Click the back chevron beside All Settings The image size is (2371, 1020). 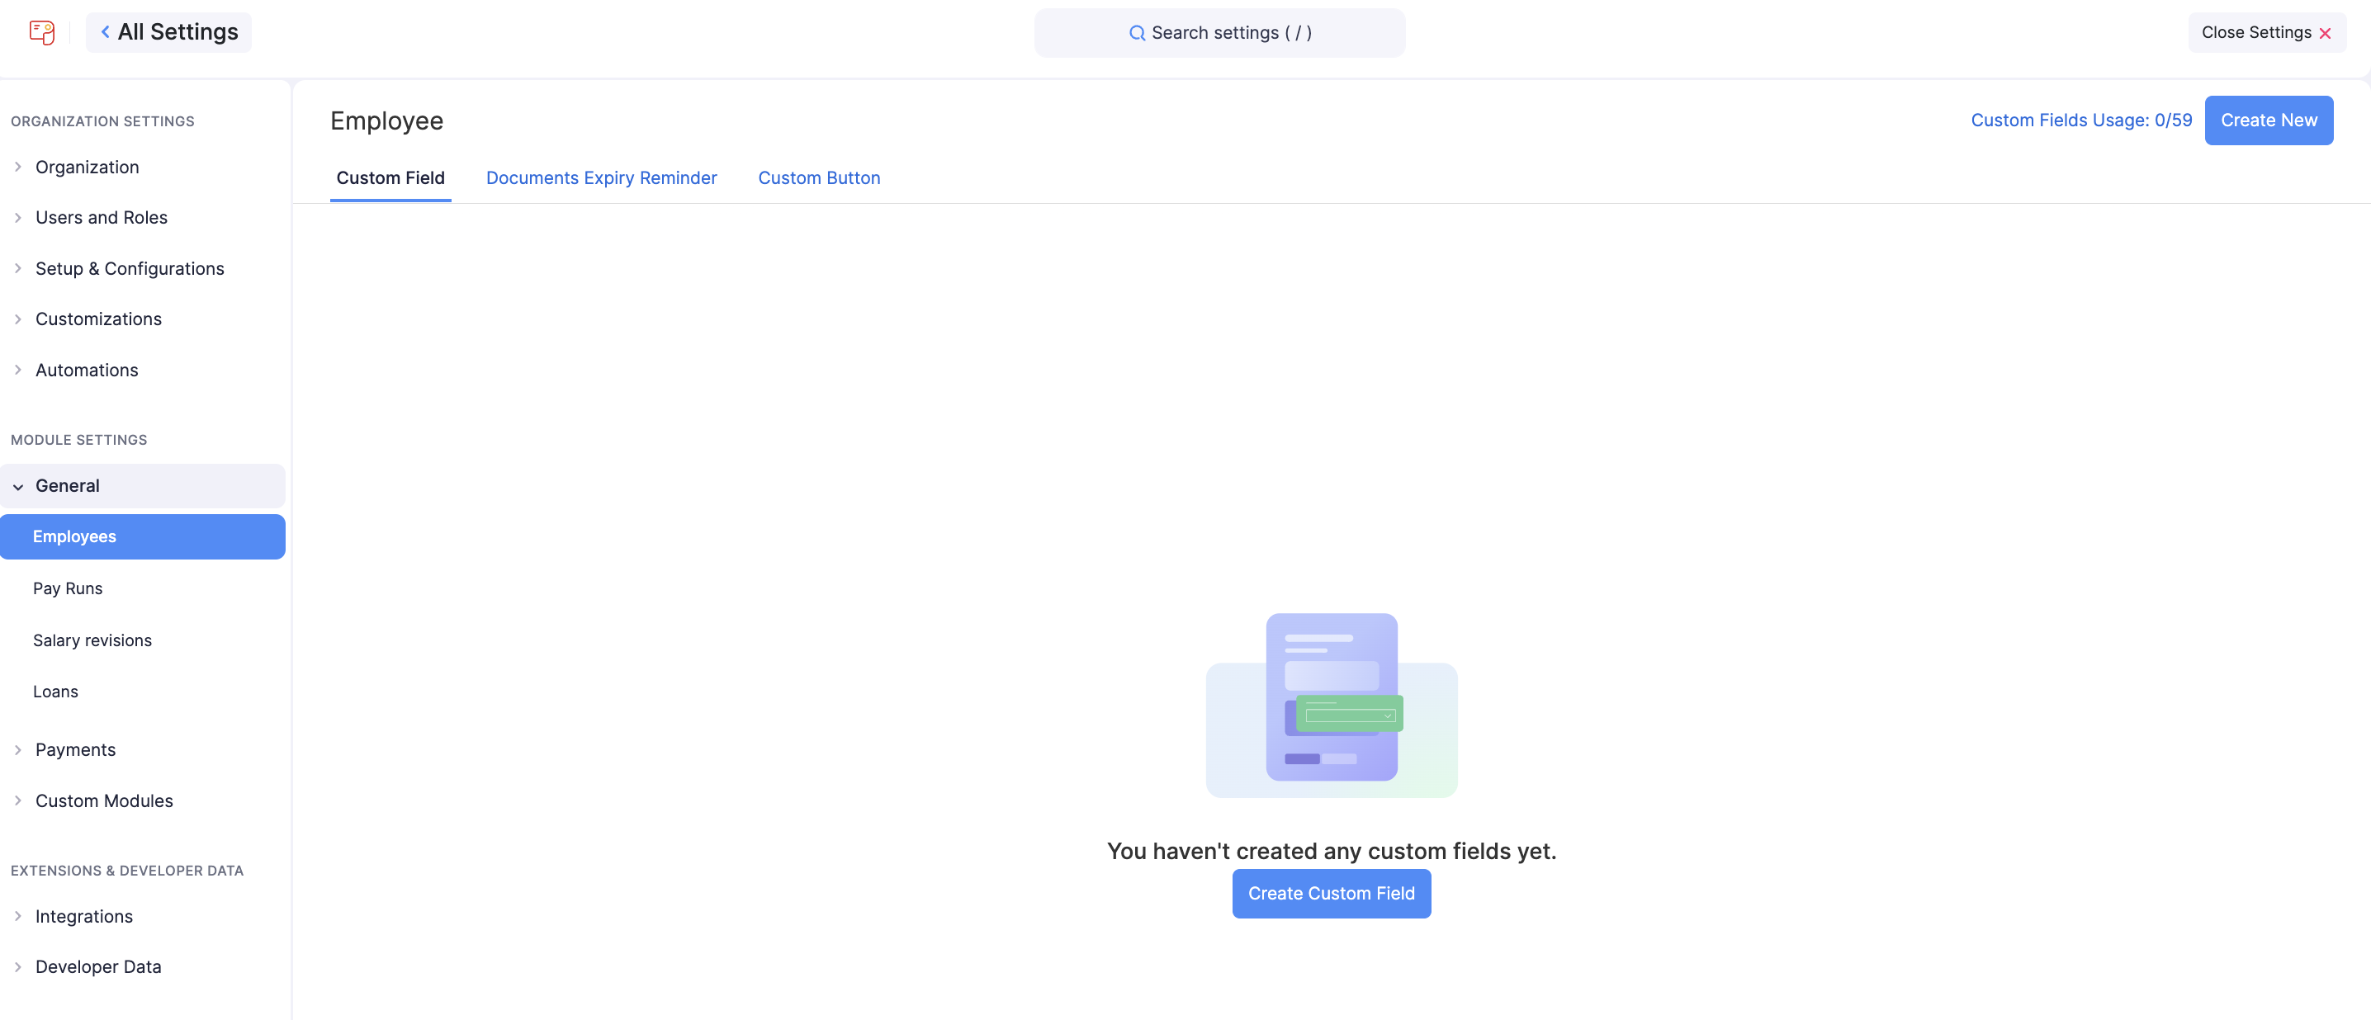tap(105, 32)
